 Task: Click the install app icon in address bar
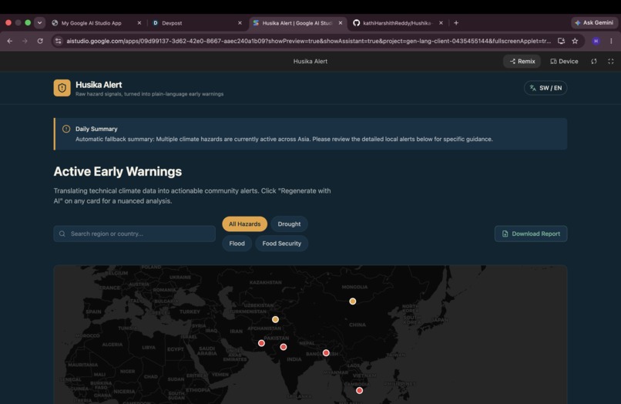561,41
